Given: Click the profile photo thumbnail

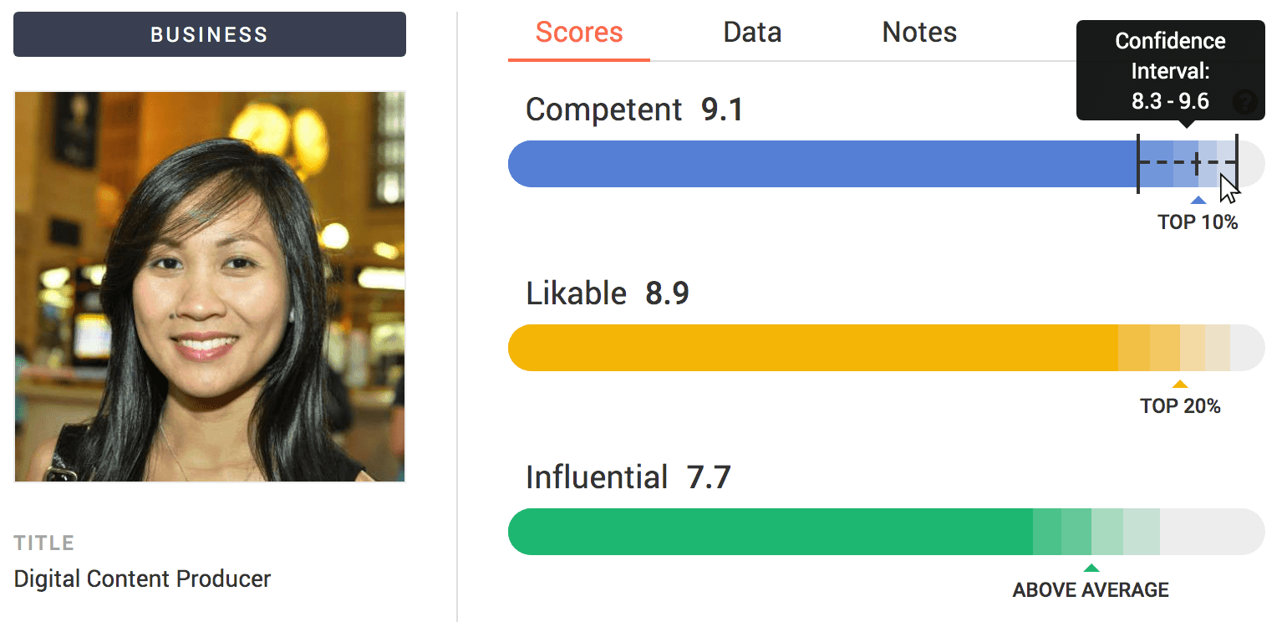Looking at the screenshot, I should [210, 287].
